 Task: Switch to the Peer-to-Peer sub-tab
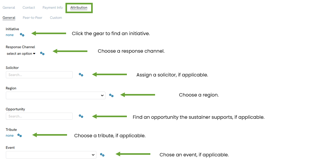(x=33, y=18)
